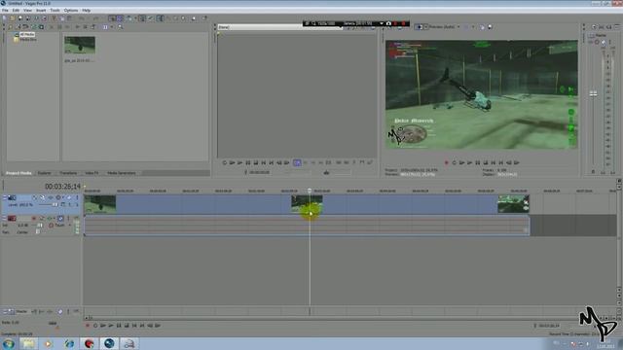Click Play in the timeline transport bar
This screenshot has width=623, height=350.
point(111,326)
